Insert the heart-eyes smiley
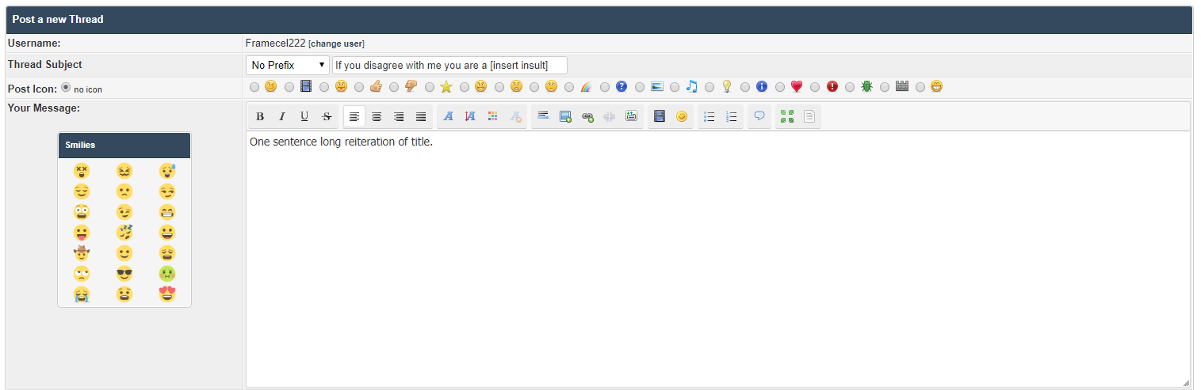The height and width of the screenshot is (390, 1201). coord(167,294)
